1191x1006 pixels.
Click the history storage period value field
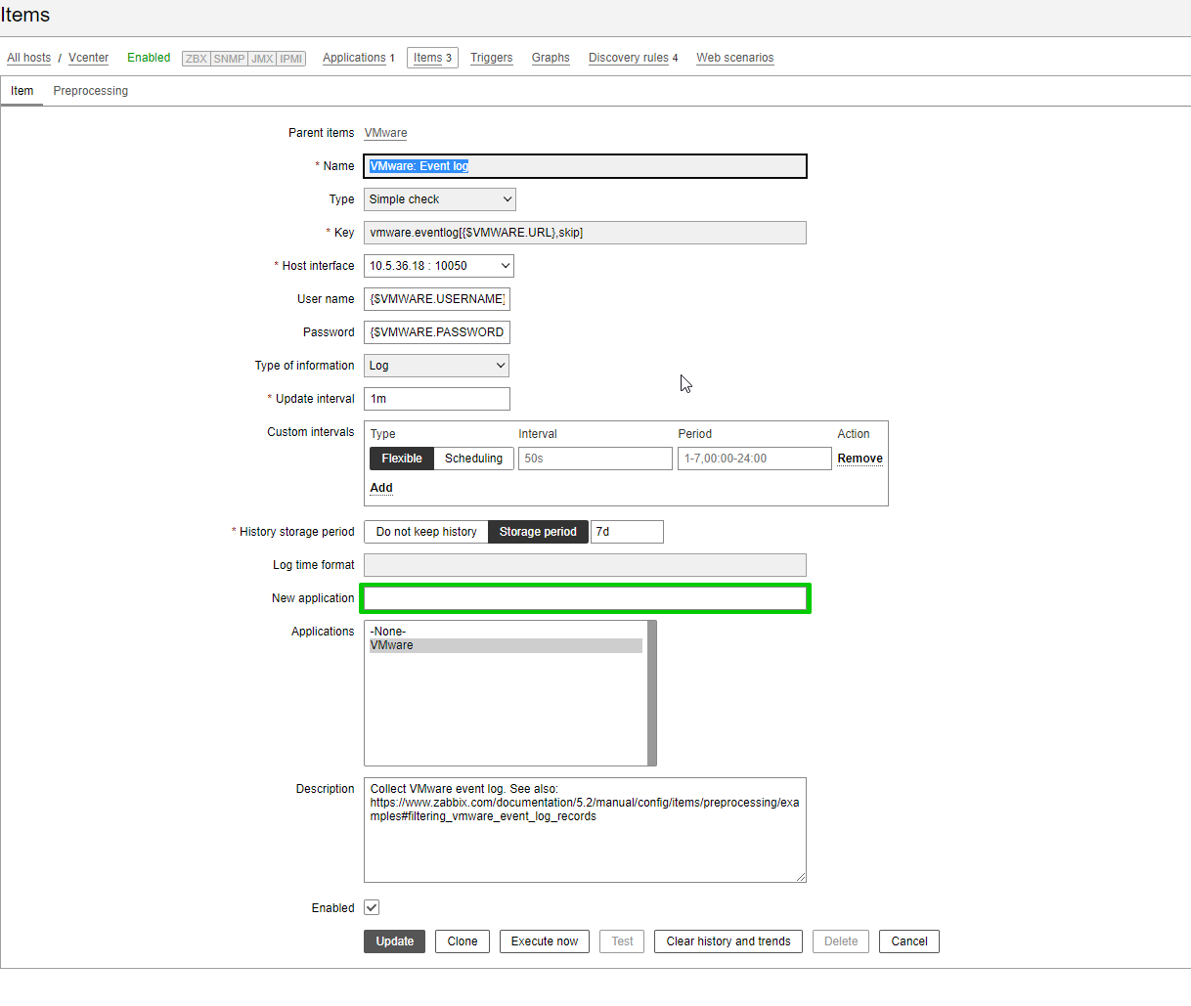(627, 532)
